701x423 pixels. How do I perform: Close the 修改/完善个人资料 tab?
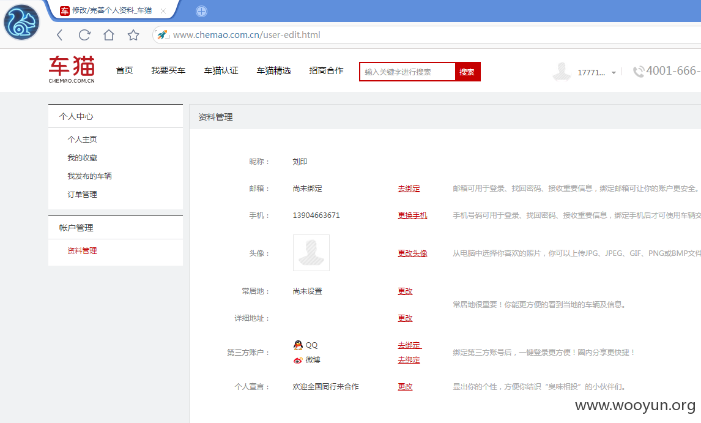[x=163, y=11]
